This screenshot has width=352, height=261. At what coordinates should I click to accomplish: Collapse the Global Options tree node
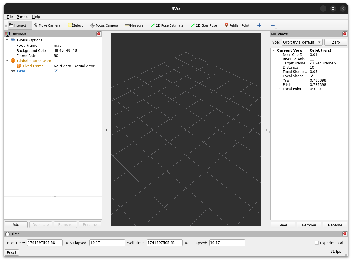click(7, 40)
